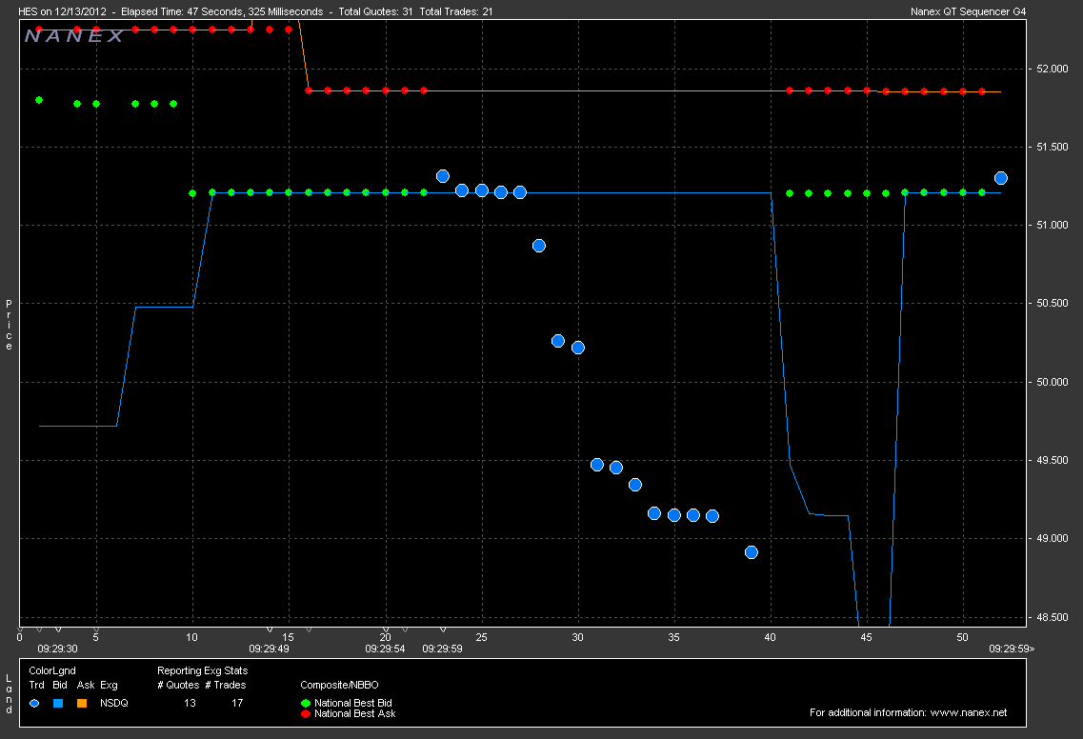Click sequence number 40 on x-axis

tap(771, 637)
